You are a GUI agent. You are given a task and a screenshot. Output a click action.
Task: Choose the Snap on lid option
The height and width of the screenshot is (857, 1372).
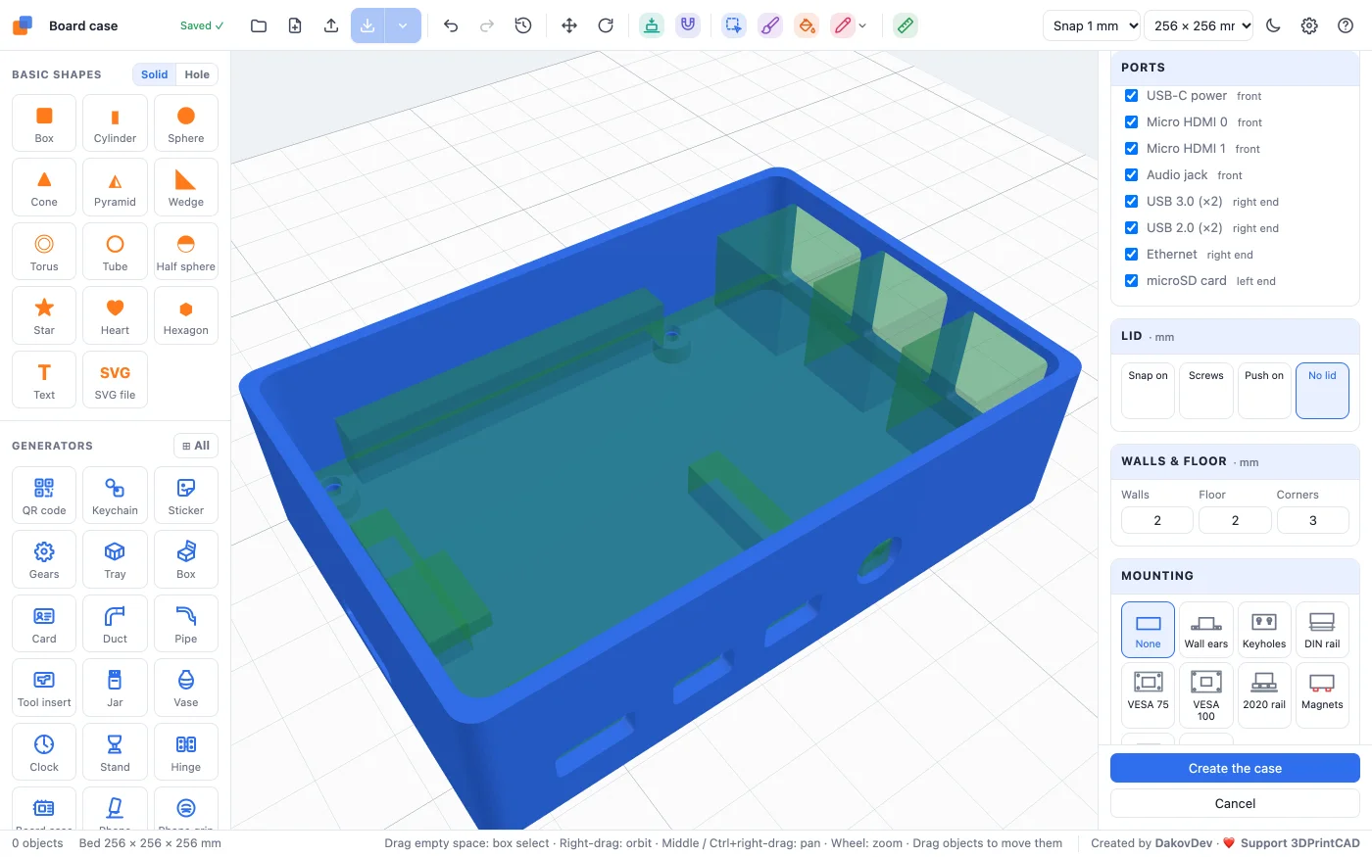click(x=1148, y=391)
